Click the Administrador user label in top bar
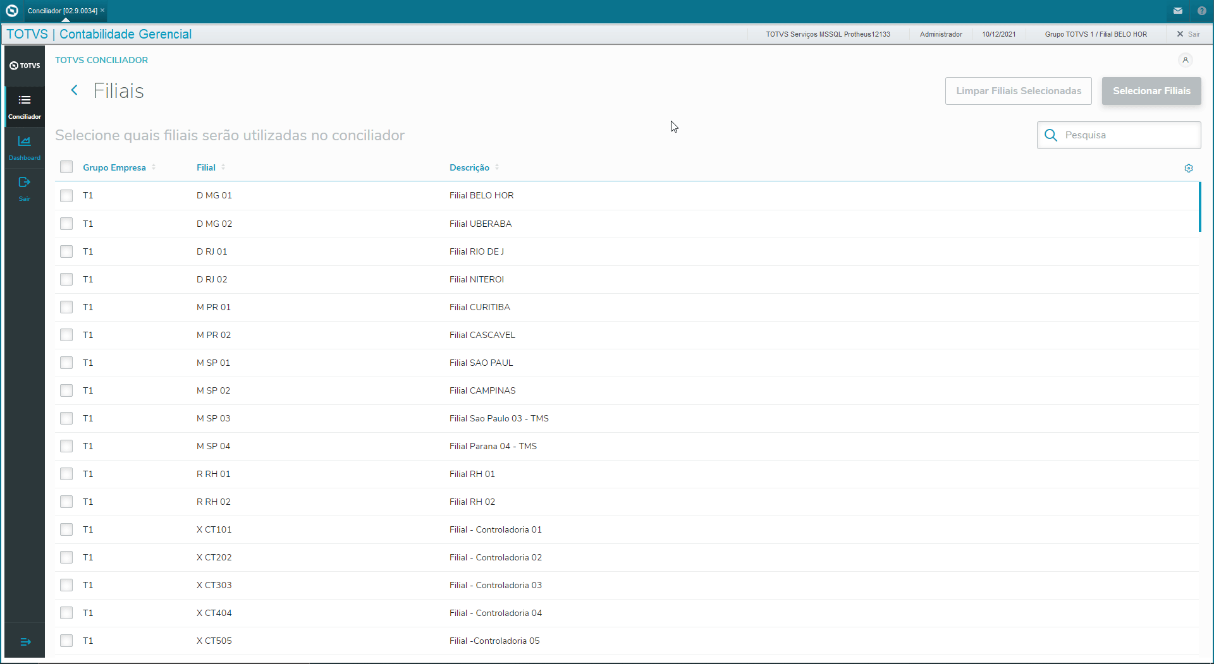The width and height of the screenshot is (1214, 664). 941,34
